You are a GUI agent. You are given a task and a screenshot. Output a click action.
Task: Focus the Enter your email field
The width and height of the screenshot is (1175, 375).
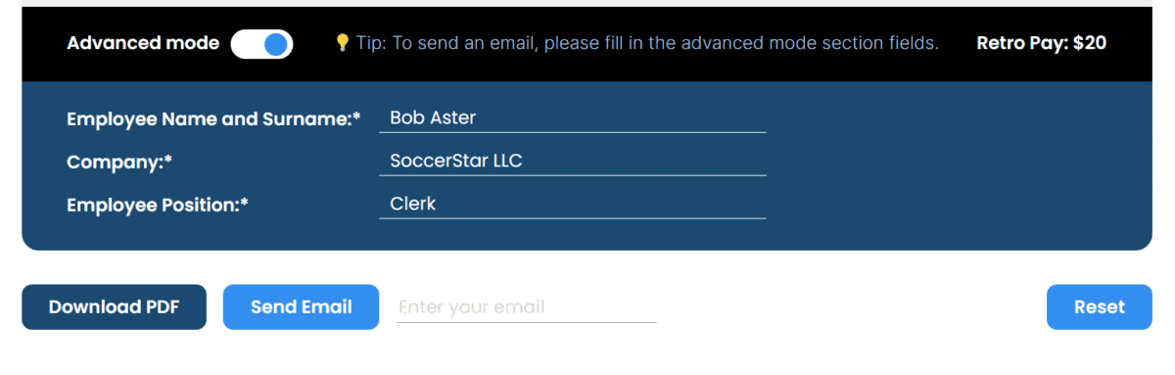[x=526, y=307]
